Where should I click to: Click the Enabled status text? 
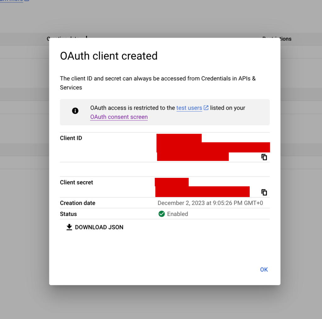tap(177, 214)
